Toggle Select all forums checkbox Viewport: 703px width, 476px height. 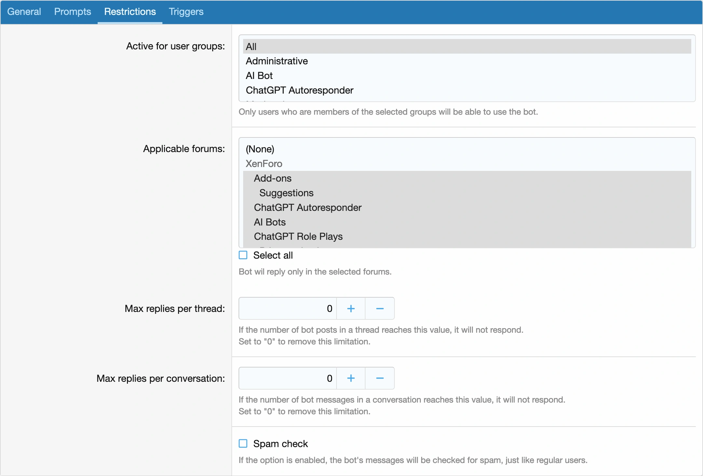tap(243, 256)
